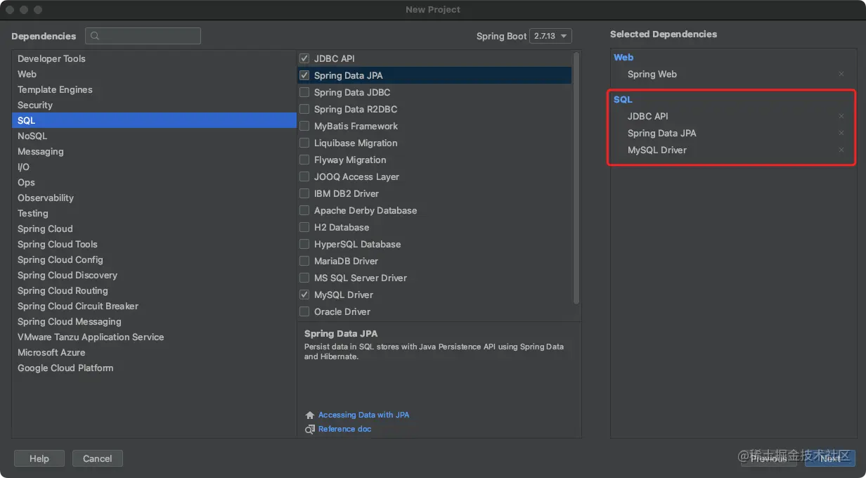Click the home icon beside Accessing Data with JPA

(310, 415)
